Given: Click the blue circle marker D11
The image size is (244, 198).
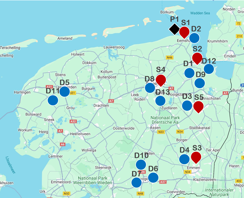Looking at the screenshot, I should pos(53,100).
